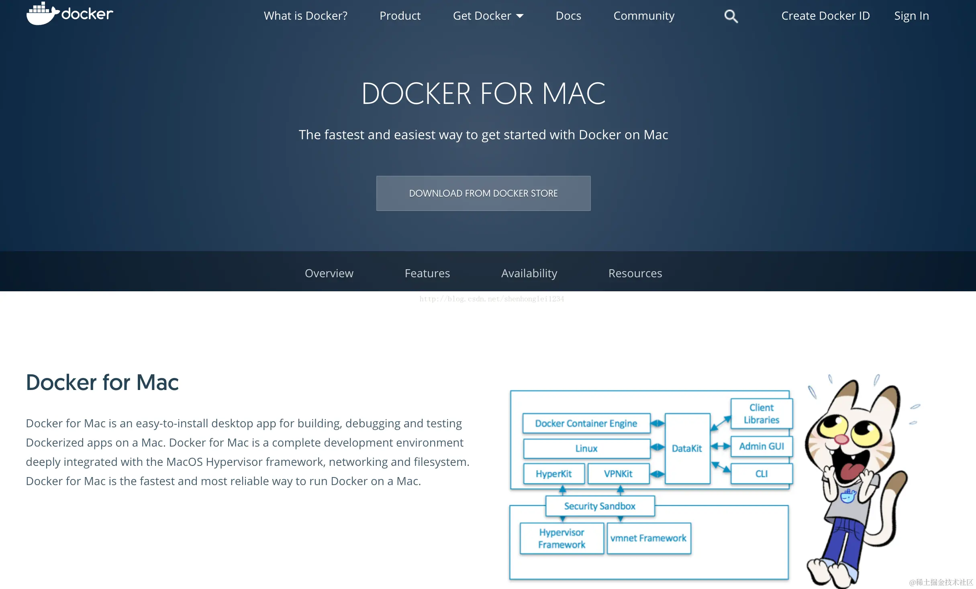Jump to the Availability tab
The width and height of the screenshot is (976, 589).
click(529, 273)
